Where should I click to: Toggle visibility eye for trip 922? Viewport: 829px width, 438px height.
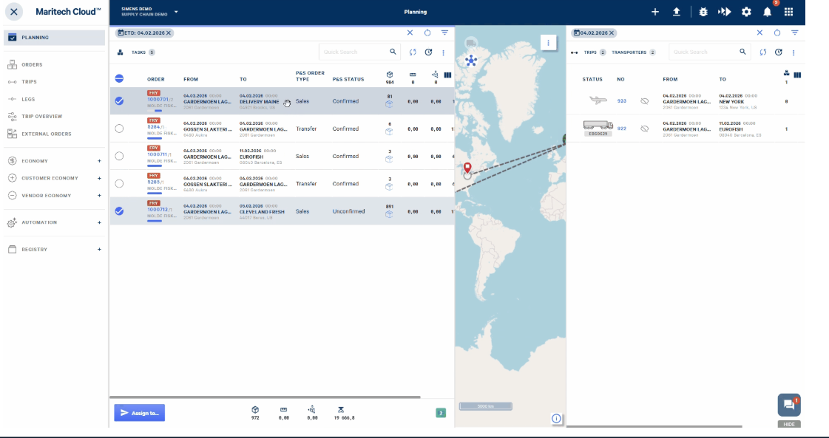pyautogui.click(x=644, y=129)
